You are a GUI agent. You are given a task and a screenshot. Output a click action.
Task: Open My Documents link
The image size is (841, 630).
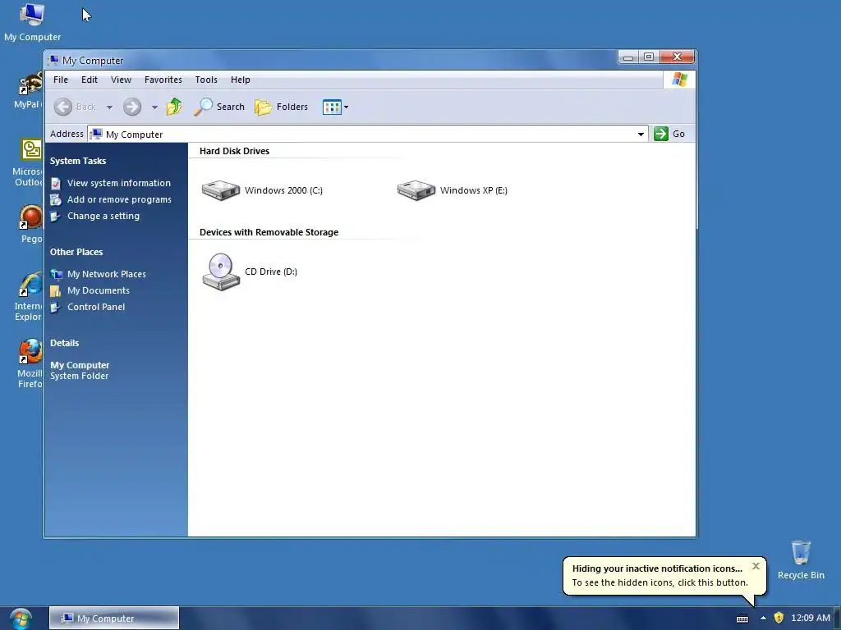pyautogui.click(x=99, y=290)
